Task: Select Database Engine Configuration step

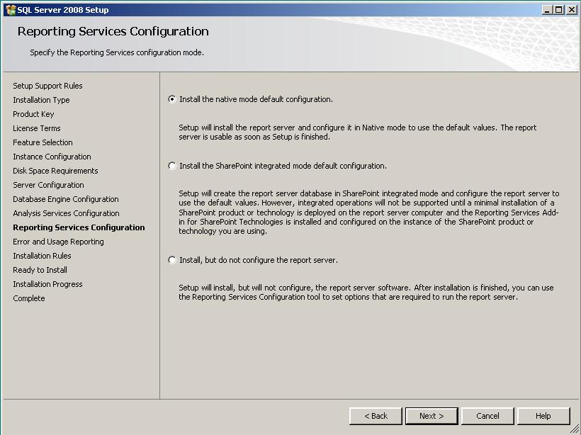Action: [x=66, y=199]
